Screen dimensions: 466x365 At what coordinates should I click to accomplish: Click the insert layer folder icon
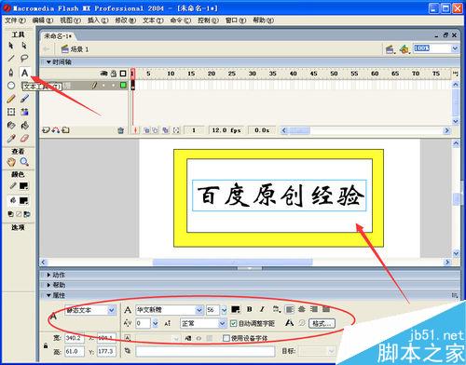(65, 130)
